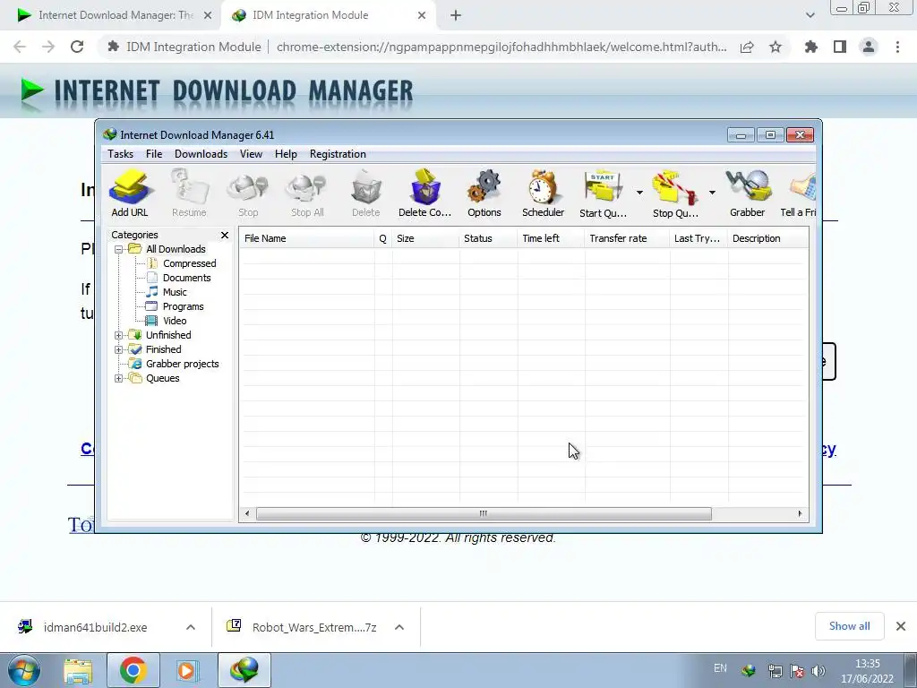Sort by Transfer rate column header

click(x=626, y=238)
